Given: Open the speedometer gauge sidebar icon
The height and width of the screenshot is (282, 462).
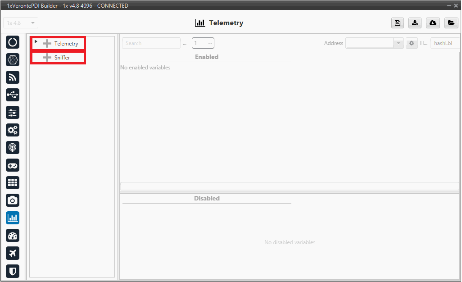Looking at the screenshot, I should click(13, 236).
